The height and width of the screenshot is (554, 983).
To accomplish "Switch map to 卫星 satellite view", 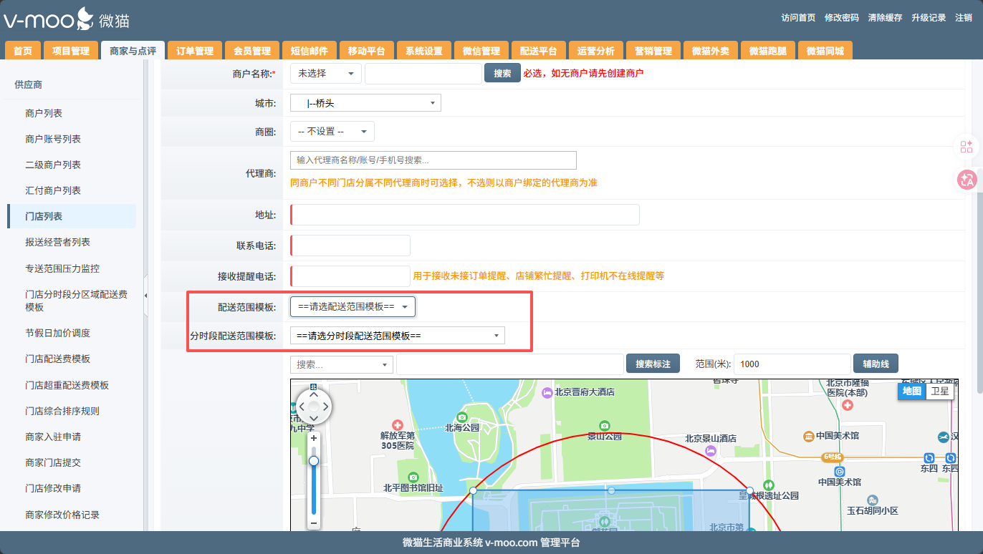I will tap(939, 391).
